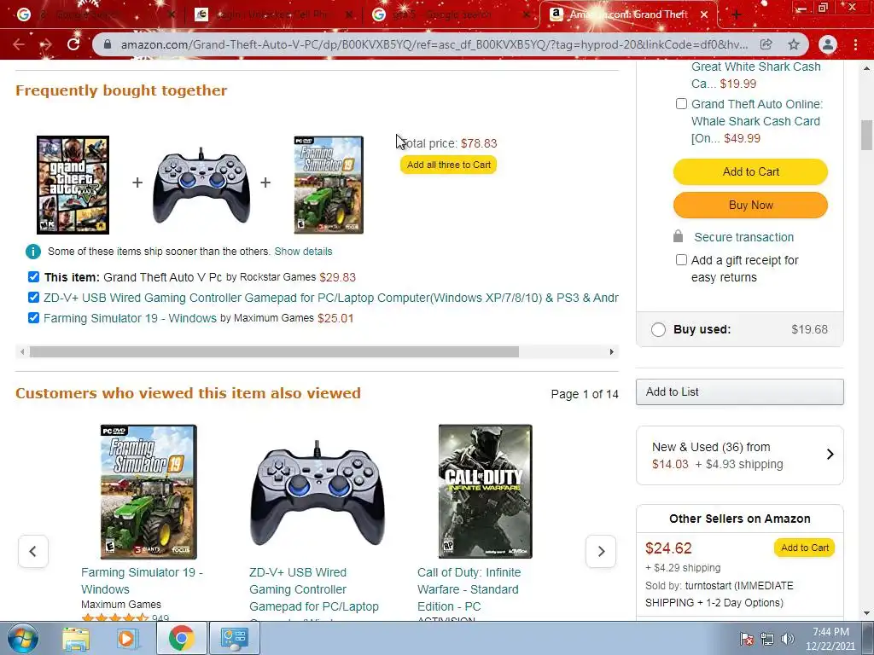Go to previous carousel page arrow
The image size is (874, 655).
33,552
